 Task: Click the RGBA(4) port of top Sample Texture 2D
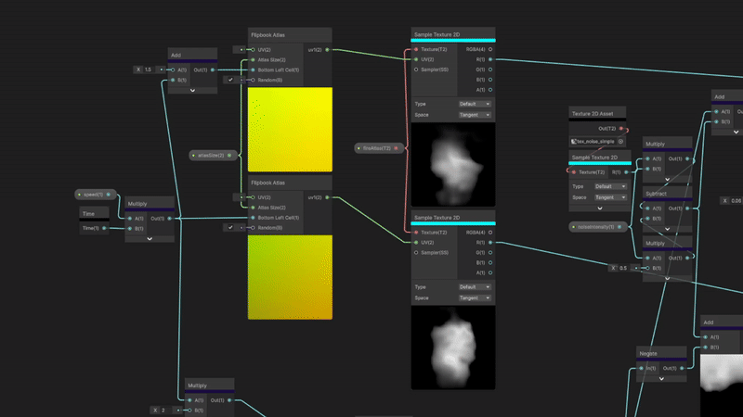pyautogui.click(x=489, y=49)
